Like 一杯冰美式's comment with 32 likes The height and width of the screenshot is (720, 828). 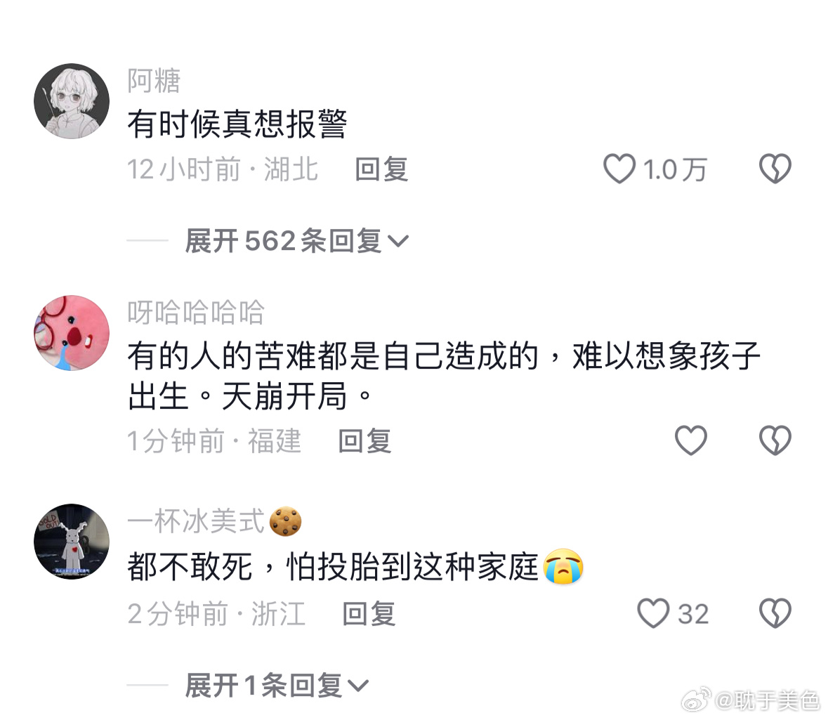click(653, 613)
